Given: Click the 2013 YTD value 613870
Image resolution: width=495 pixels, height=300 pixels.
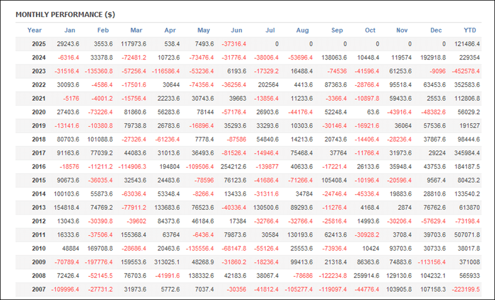Looking at the screenshot, I should pyautogui.click(x=470, y=208).
